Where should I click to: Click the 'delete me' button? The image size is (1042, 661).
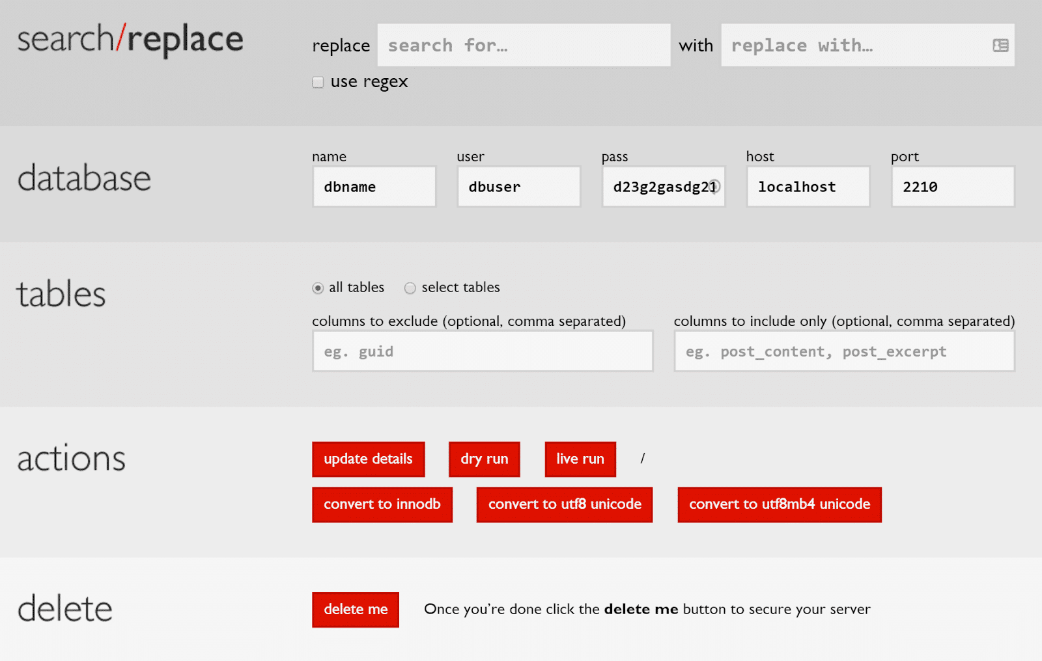(x=355, y=610)
